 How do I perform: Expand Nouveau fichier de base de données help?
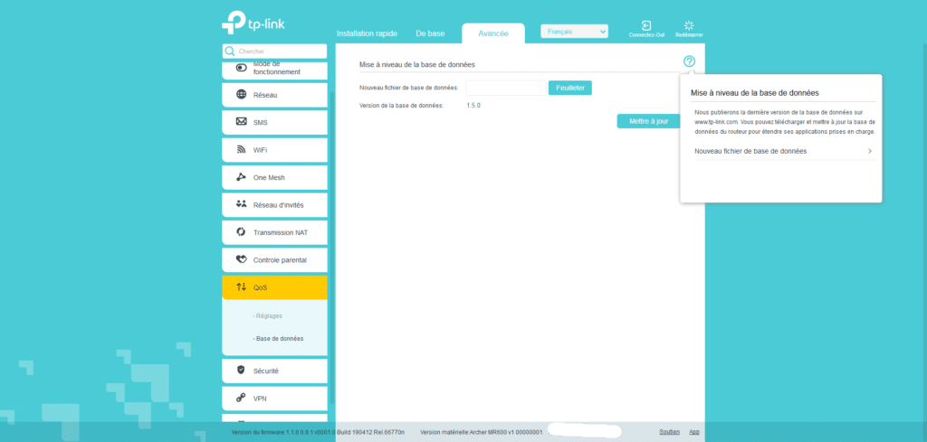[783, 151]
